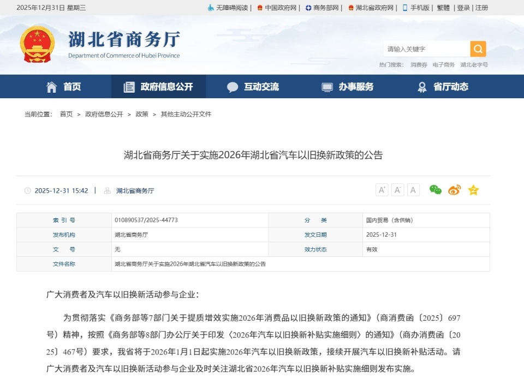Increase font size with the A+ button
Screen dimensions: 524x378
(x=382, y=190)
